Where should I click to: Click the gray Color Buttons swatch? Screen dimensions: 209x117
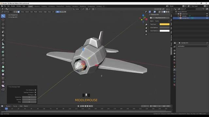(x=165, y=27)
